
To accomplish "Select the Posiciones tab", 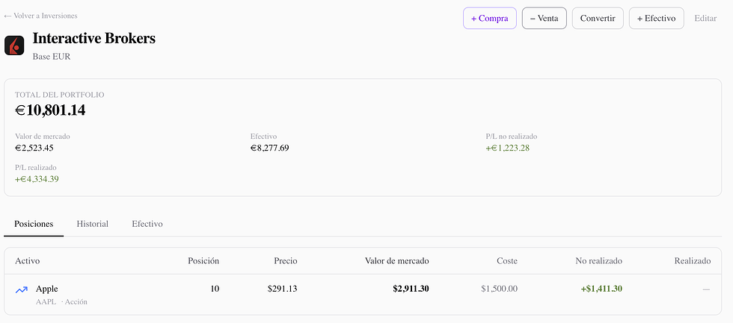I will pos(34,224).
